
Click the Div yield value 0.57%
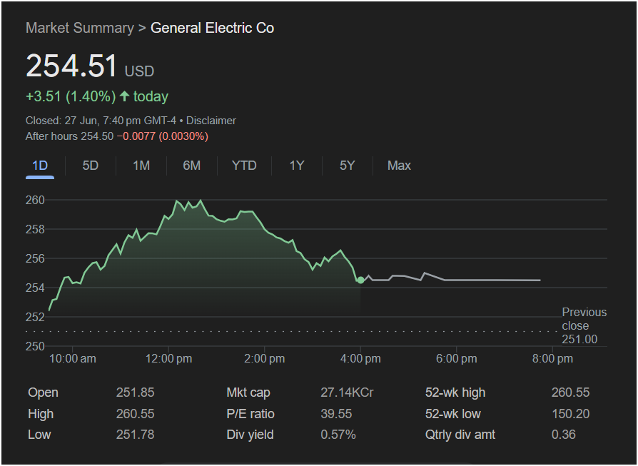coord(338,435)
